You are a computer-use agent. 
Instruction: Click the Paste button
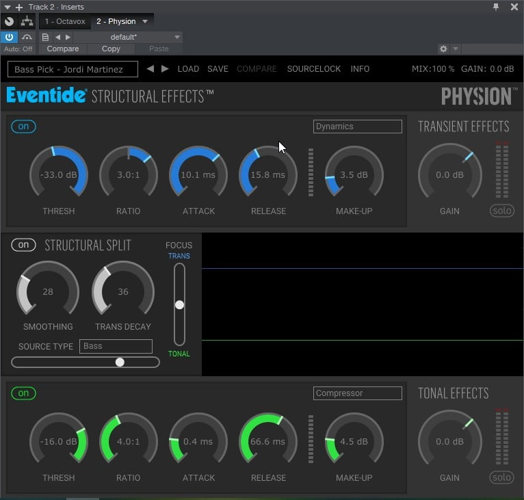(x=159, y=49)
